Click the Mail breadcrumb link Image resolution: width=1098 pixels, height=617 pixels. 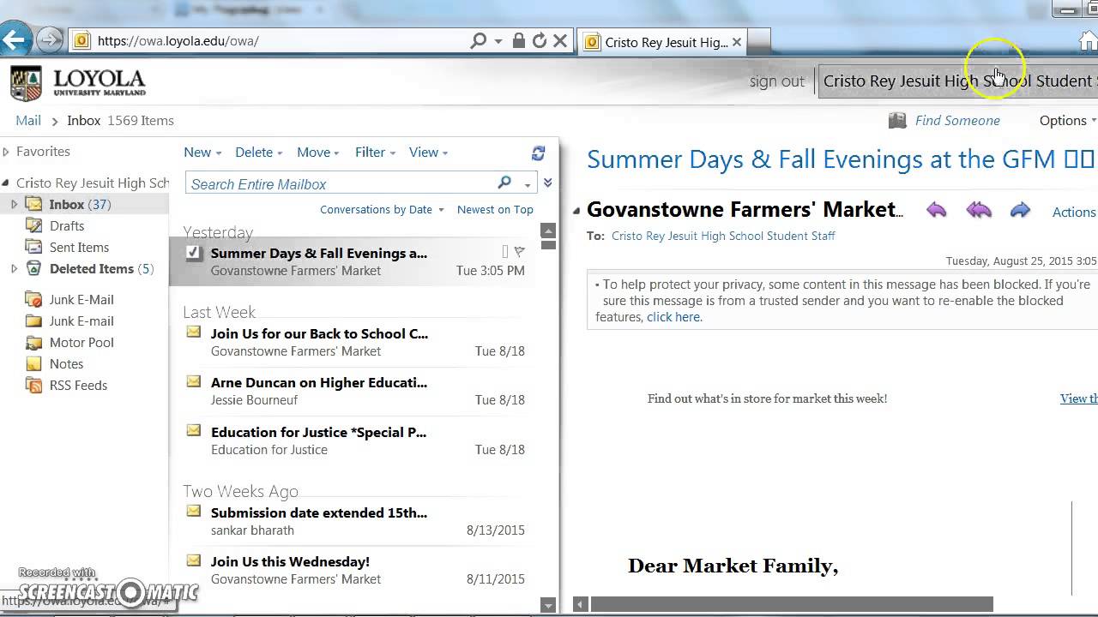[x=28, y=121]
